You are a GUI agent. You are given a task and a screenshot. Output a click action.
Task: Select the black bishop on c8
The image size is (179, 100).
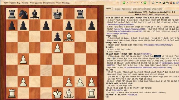pyautogui.click(x=35, y=14)
